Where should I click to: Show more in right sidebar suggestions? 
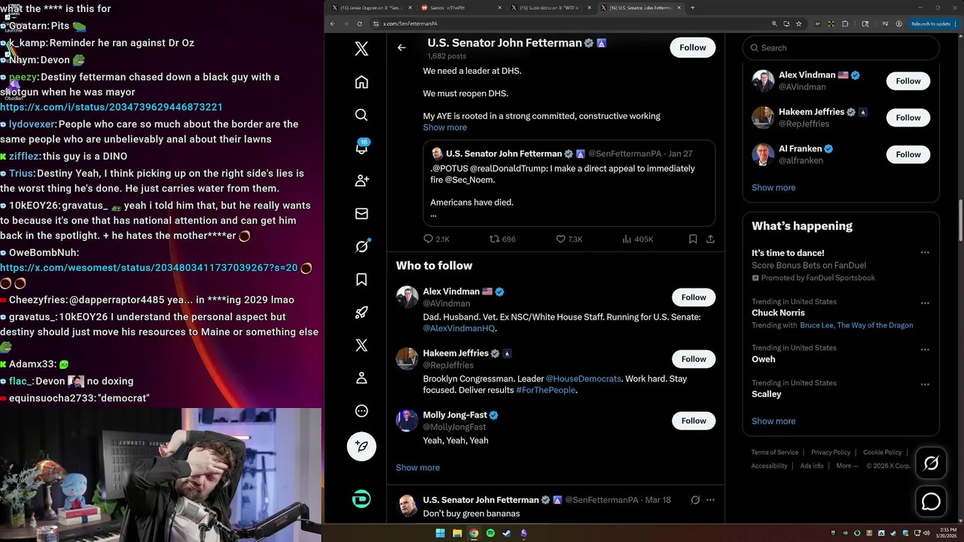pos(773,187)
